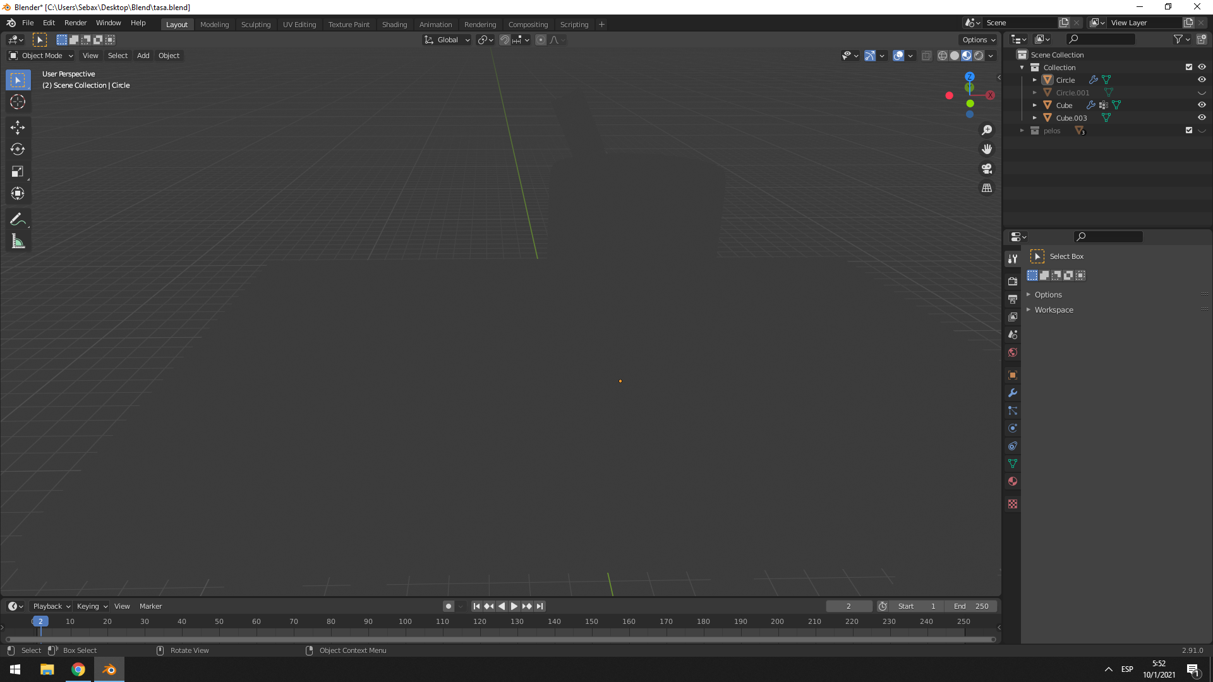Open the Modifier properties wrench tab
The width and height of the screenshot is (1213, 682).
click(1013, 393)
